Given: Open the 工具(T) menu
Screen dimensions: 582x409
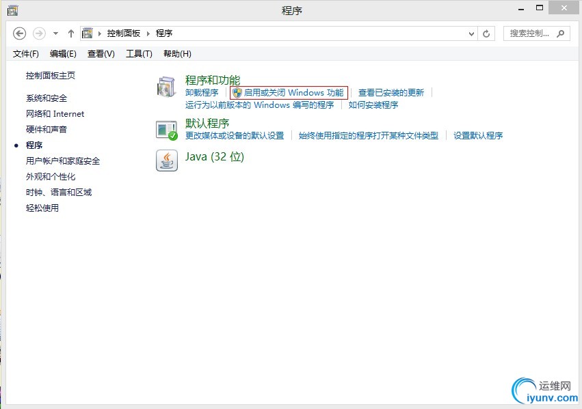Looking at the screenshot, I should coord(140,54).
